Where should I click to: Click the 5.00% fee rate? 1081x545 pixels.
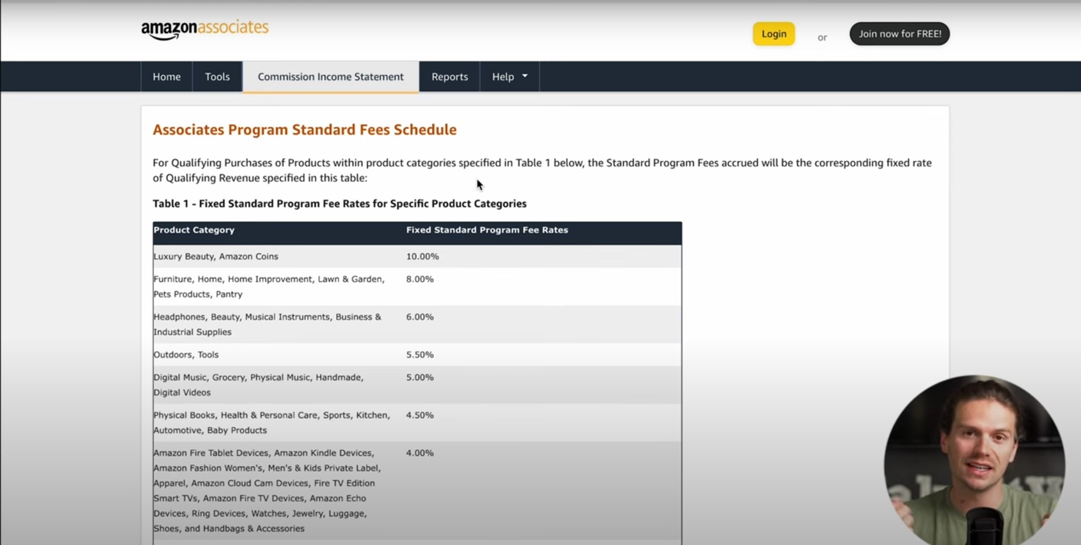pyautogui.click(x=420, y=377)
